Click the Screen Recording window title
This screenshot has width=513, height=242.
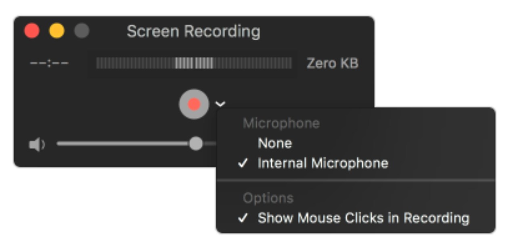click(x=194, y=31)
